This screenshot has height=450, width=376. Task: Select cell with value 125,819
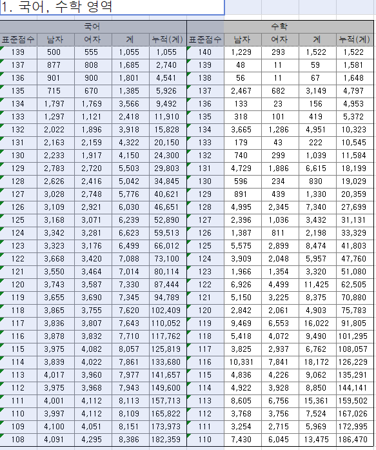(168, 349)
